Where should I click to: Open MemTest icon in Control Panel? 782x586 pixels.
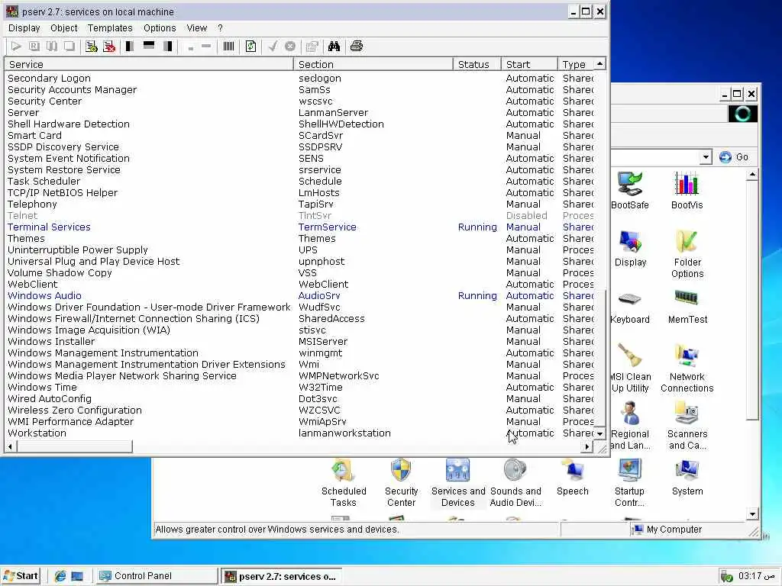(687, 307)
